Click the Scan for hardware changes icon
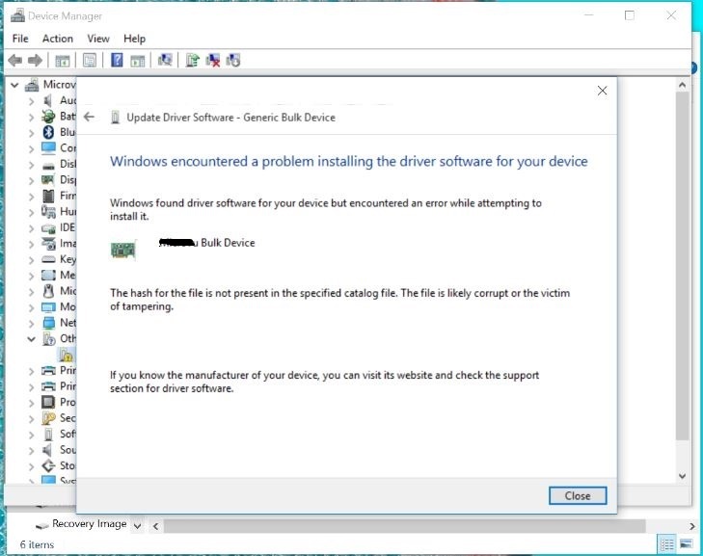This screenshot has height=556, width=703. 165,60
